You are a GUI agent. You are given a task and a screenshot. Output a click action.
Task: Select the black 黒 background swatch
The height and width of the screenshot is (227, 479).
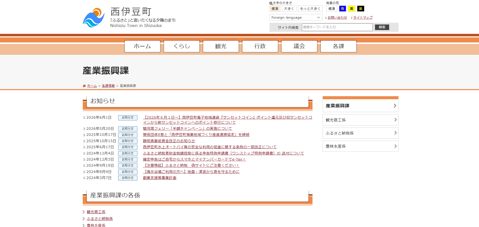point(361,9)
